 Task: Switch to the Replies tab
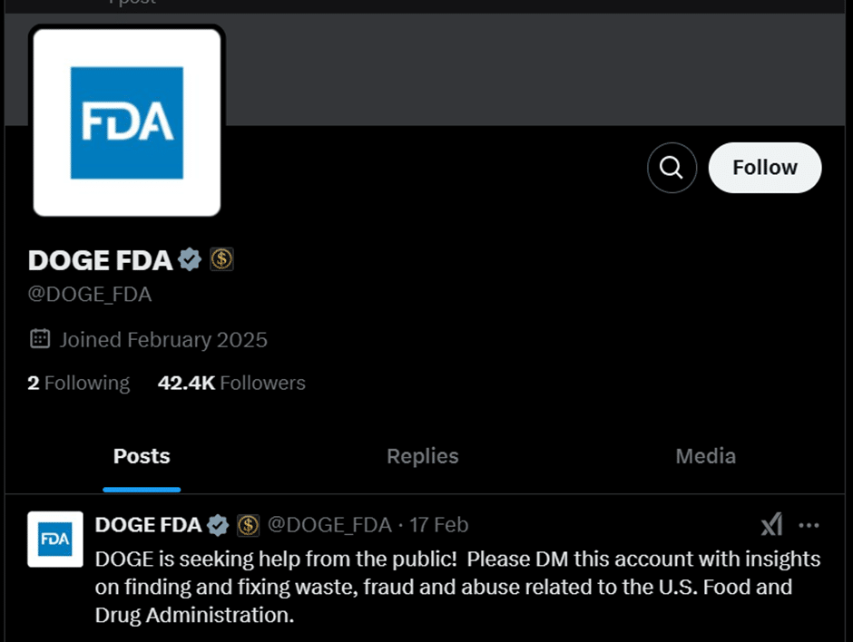coord(423,457)
